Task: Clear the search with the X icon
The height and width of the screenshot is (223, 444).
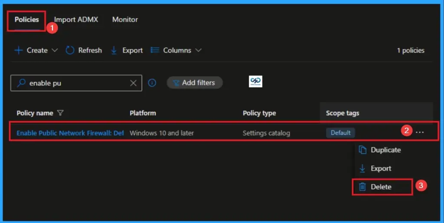Action: (133, 83)
